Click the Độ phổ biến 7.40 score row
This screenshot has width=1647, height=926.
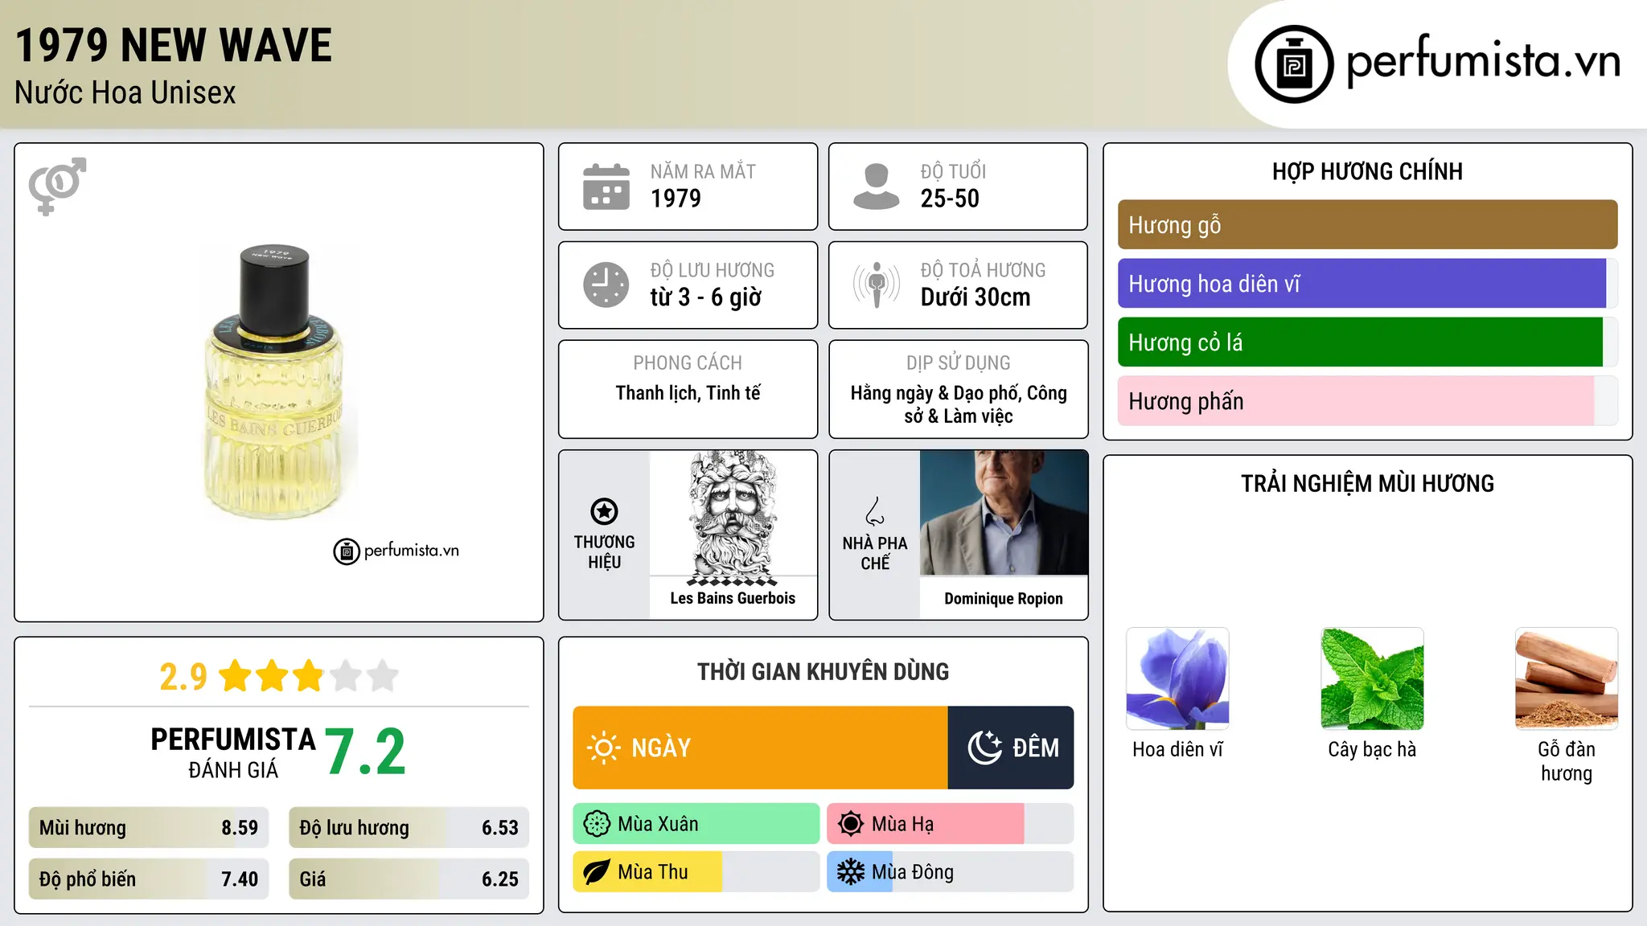[149, 879]
